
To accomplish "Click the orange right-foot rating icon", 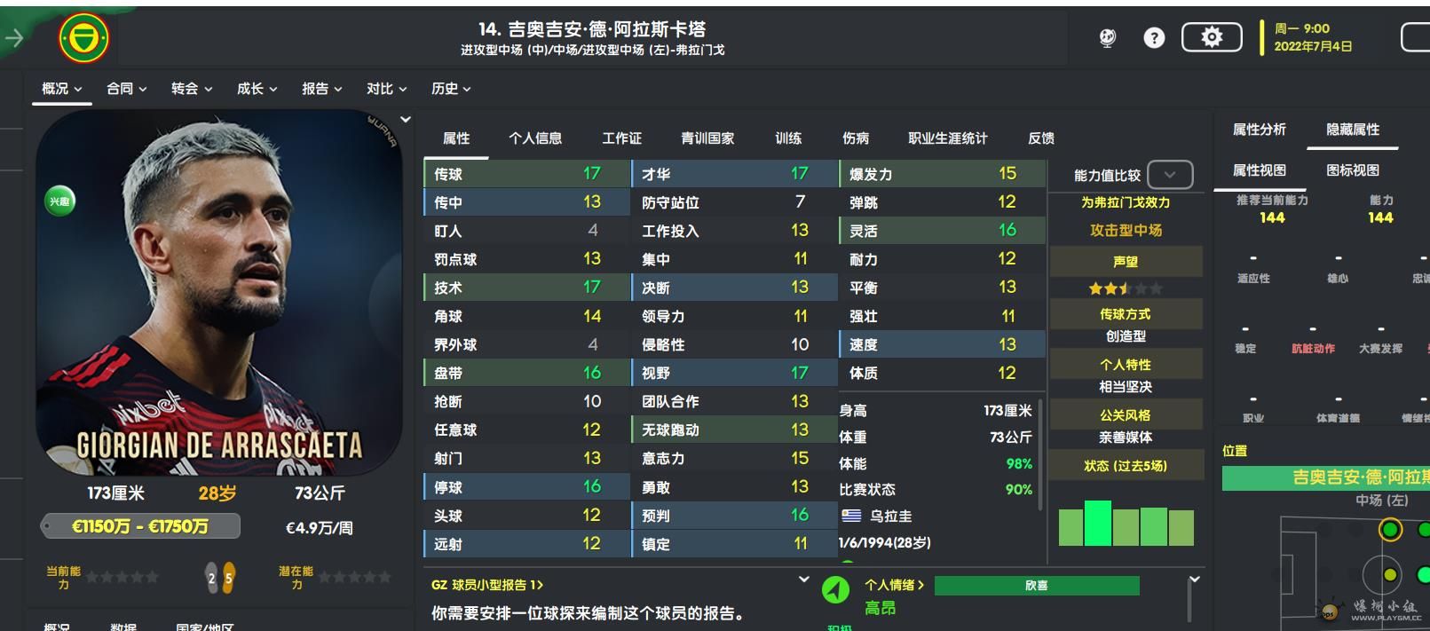I will [x=229, y=578].
